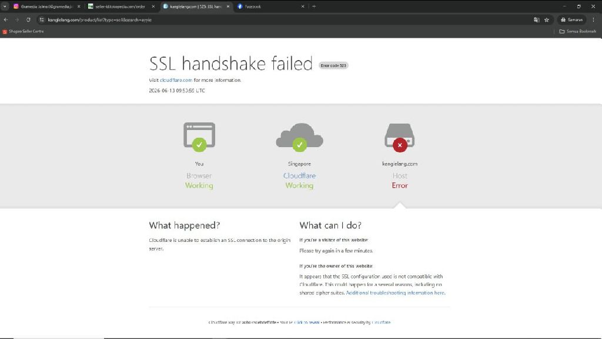Click the Cloudflare link under Singapore

point(299,175)
